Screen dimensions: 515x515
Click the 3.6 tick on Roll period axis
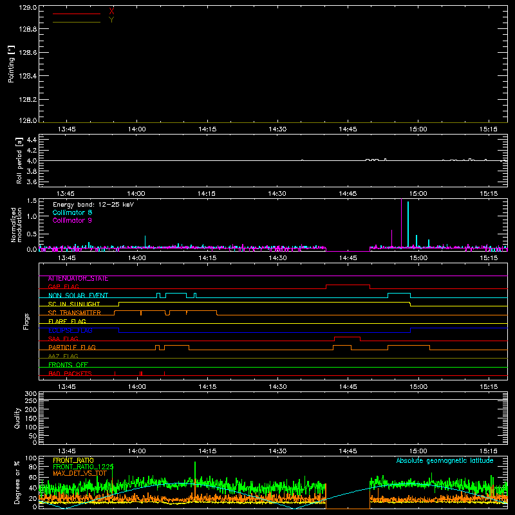pyautogui.click(x=32, y=182)
